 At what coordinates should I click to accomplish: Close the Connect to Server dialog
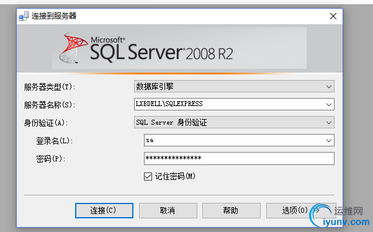pos(333,16)
